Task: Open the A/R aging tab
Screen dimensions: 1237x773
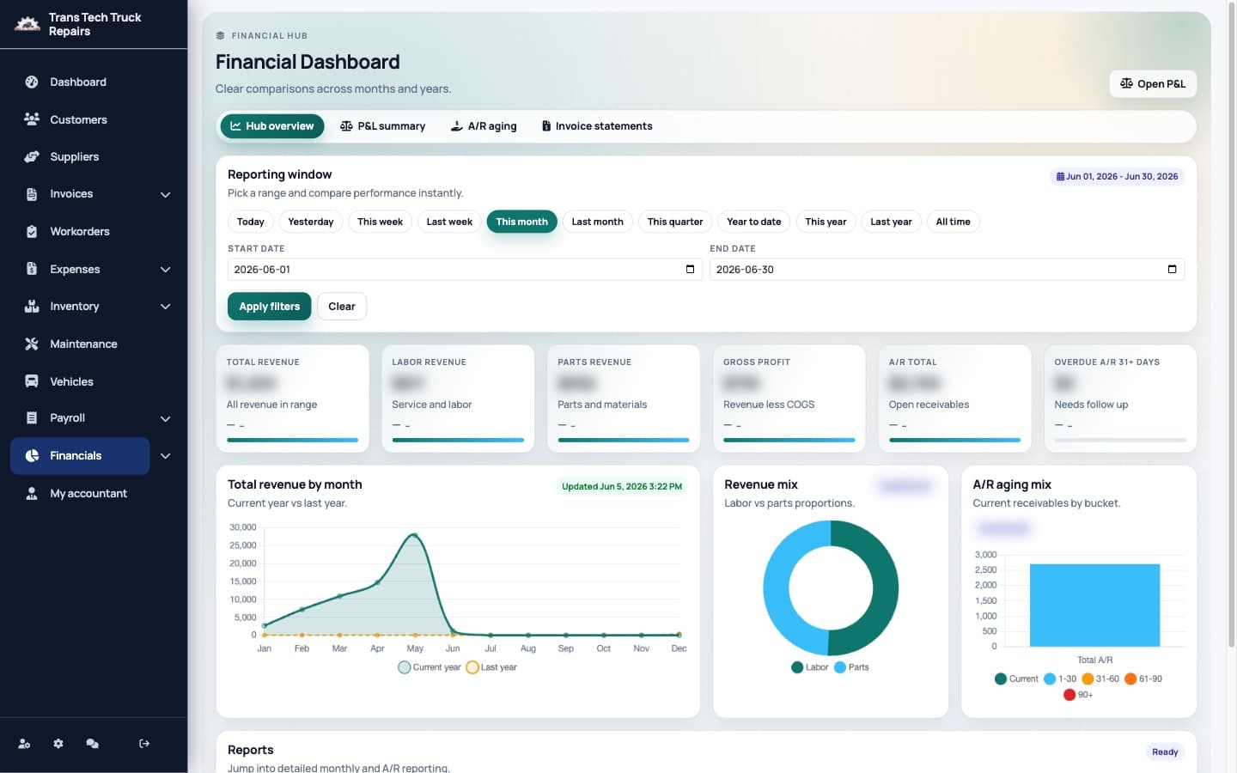Action: pyautogui.click(x=484, y=126)
